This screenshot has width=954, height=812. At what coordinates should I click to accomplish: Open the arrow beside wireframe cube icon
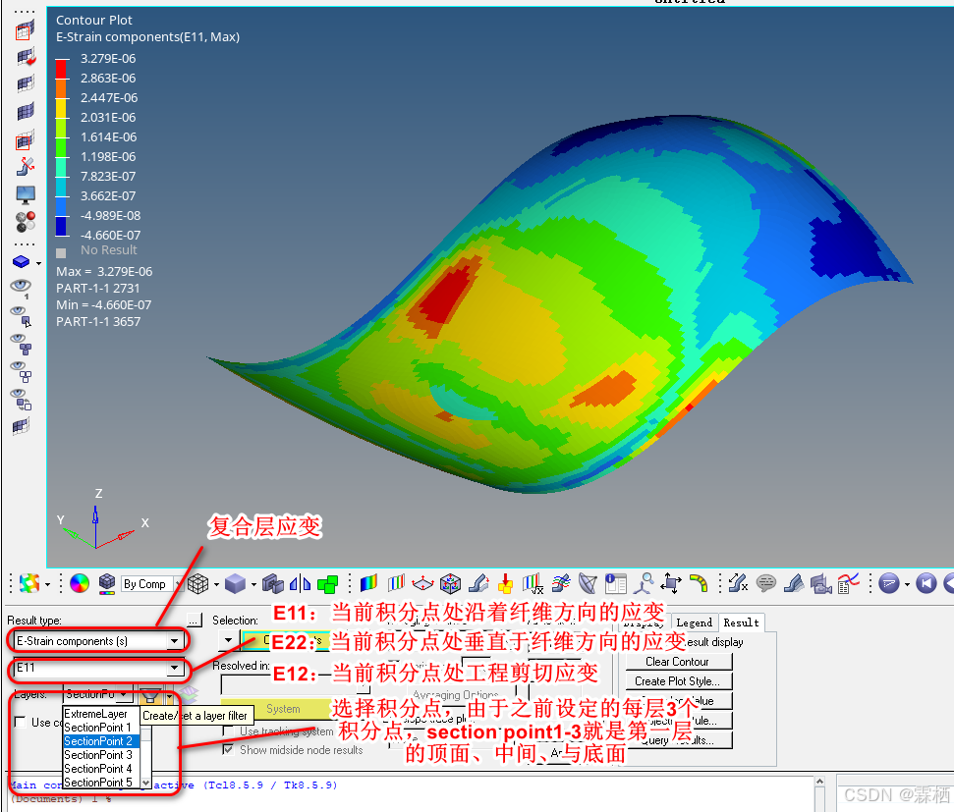[x=216, y=585]
